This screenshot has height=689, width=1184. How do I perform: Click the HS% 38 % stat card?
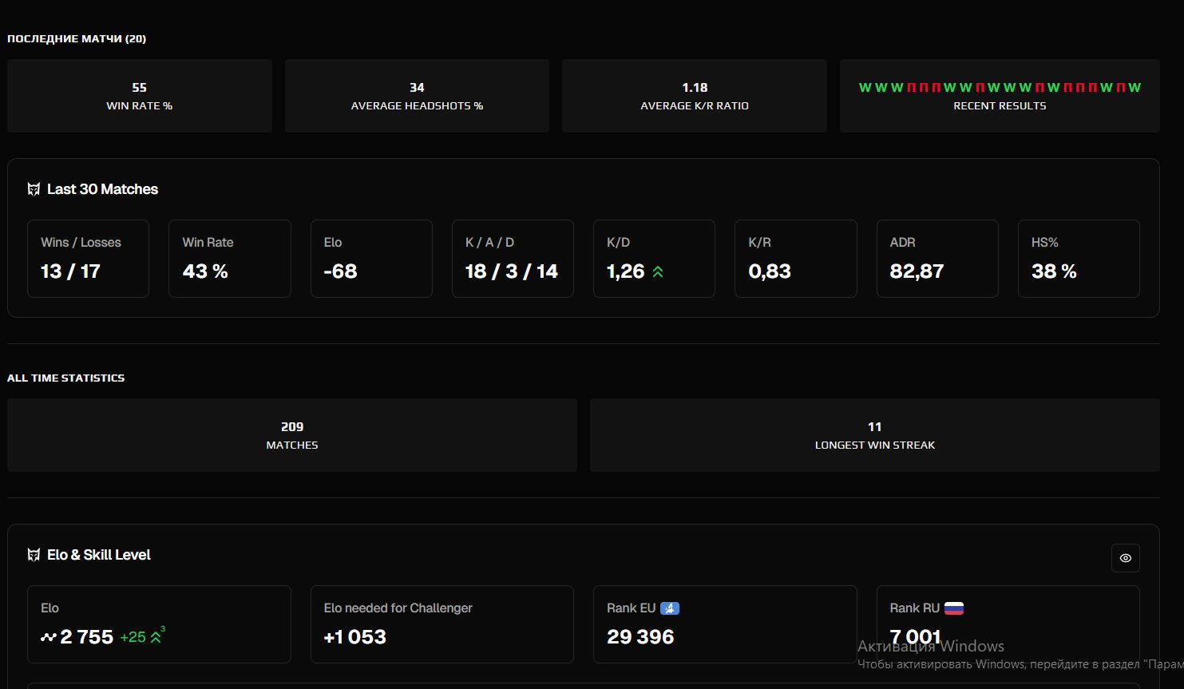click(1079, 259)
